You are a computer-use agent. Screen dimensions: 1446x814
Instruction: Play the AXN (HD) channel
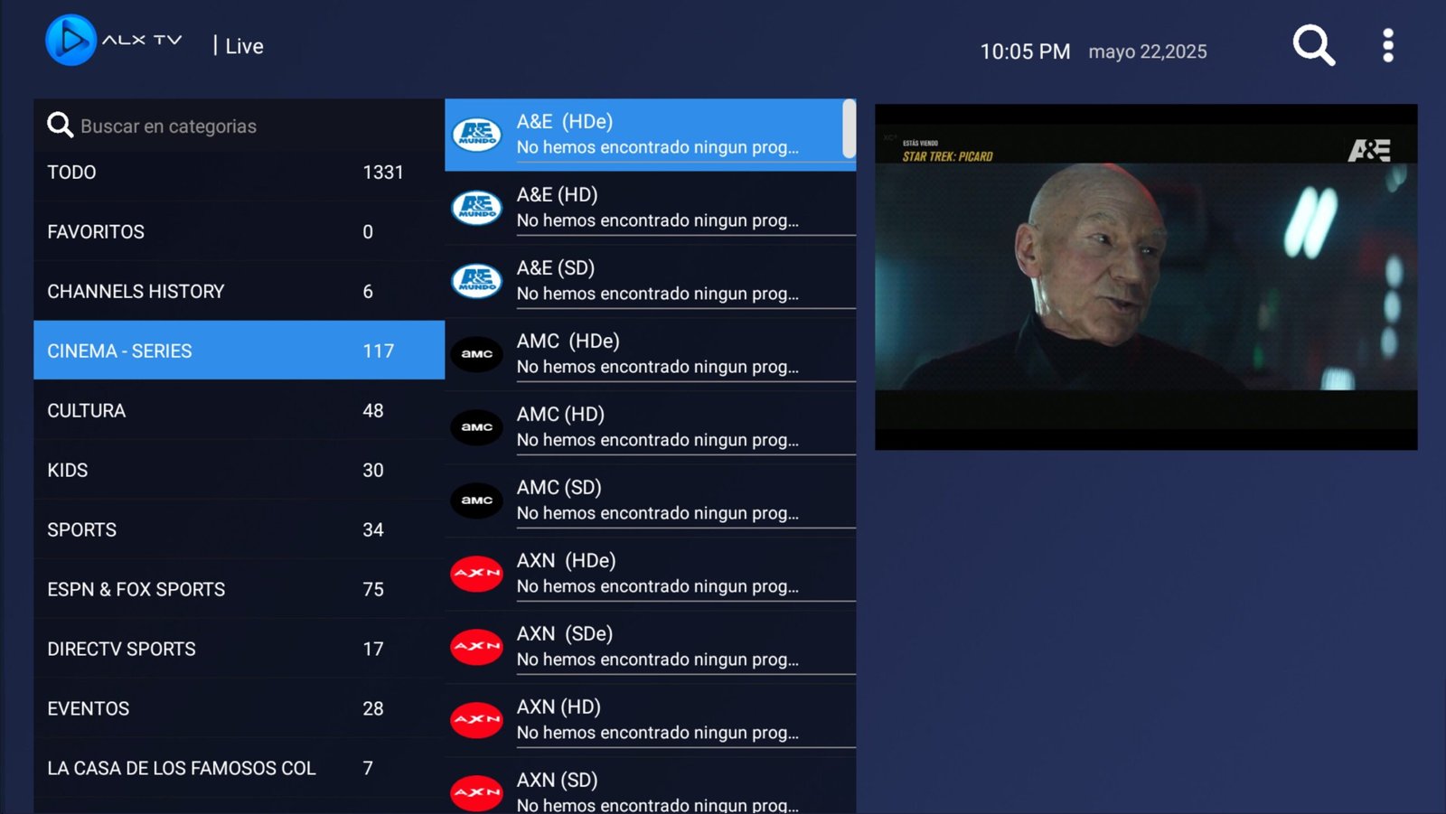point(651,719)
